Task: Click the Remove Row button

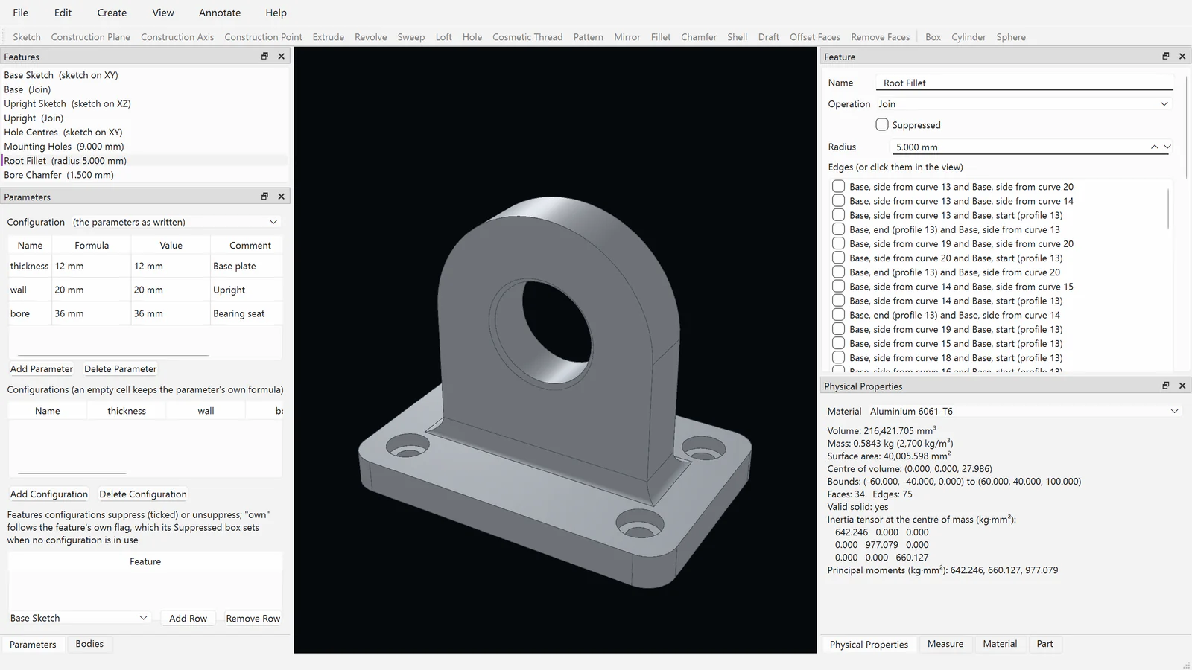Action: click(253, 618)
